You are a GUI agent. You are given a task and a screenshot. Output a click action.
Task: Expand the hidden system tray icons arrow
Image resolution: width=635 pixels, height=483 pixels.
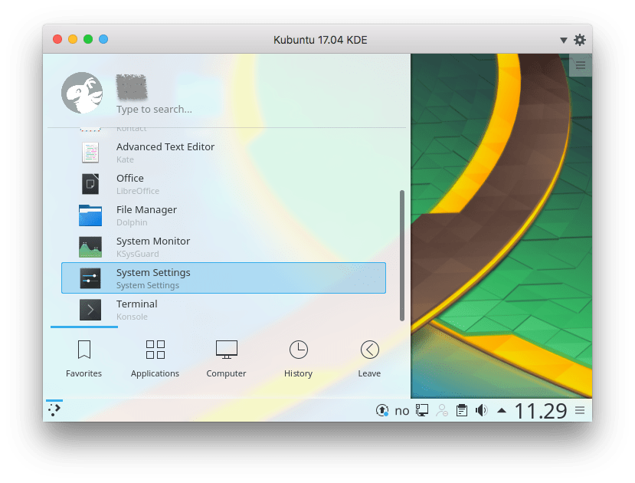tap(502, 410)
